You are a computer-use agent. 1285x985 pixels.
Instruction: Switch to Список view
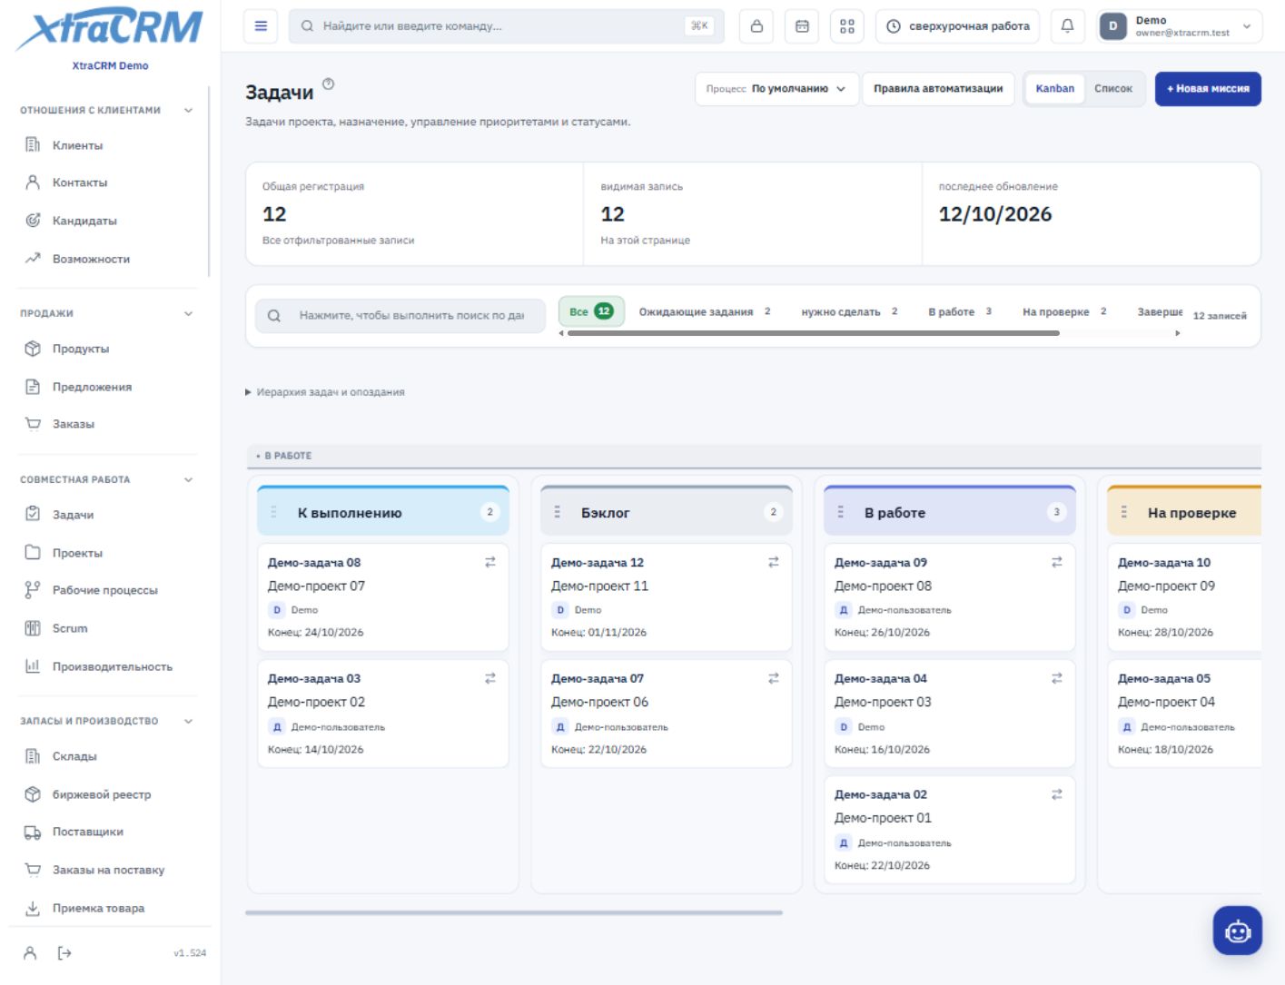(1113, 89)
